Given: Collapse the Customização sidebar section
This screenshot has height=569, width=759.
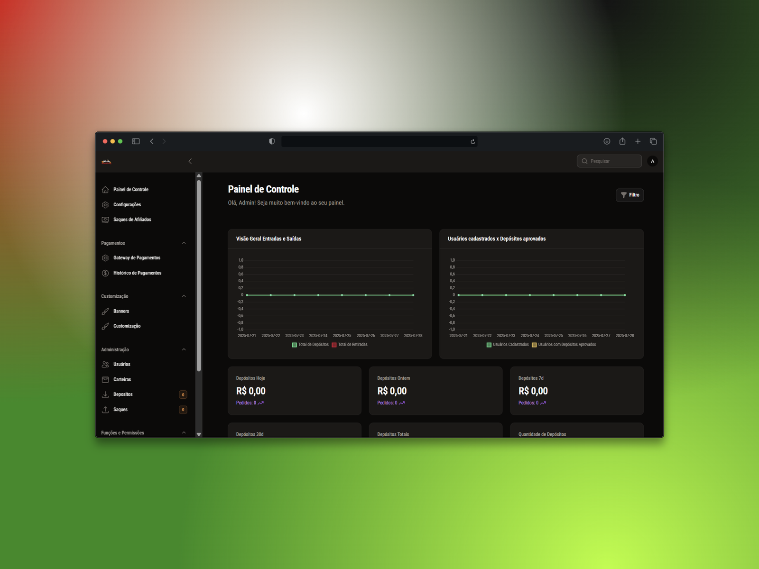Looking at the screenshot, I should pos(184,296).
